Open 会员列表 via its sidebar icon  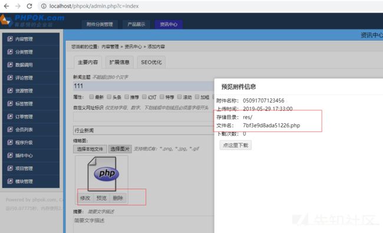10,129
